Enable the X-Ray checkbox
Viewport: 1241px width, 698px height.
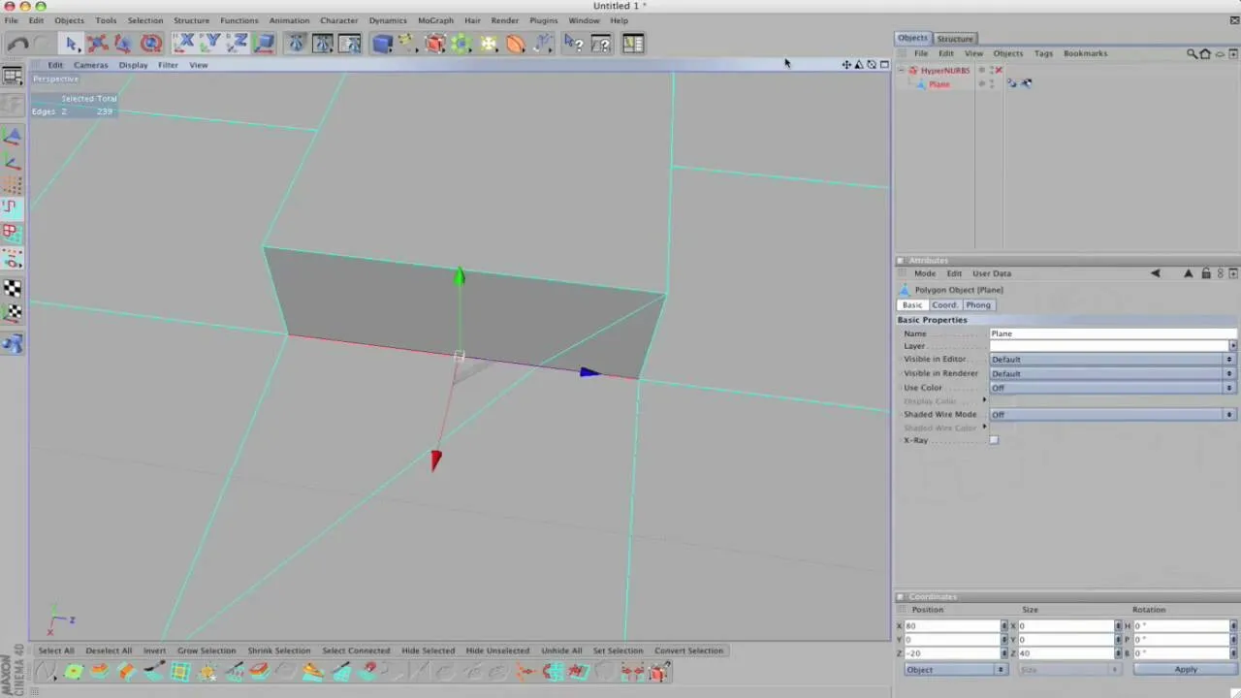pyautogui.click(x=994, y=440)
